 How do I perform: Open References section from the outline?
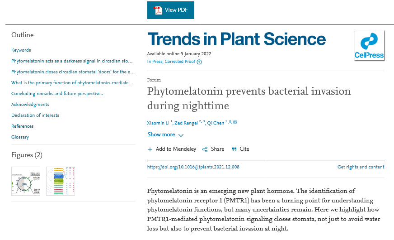pyautogui.click(x=23, y=126)
